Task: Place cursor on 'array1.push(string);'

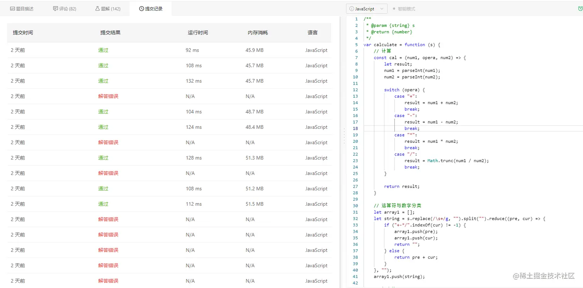Action: point(399,276)
